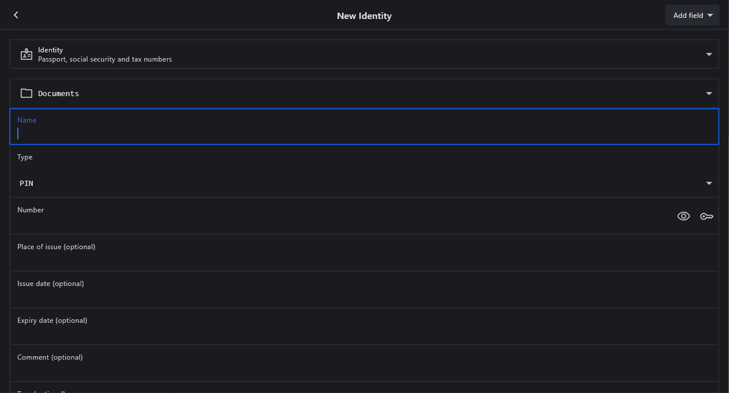Viewport: 729px width, 393px height.
Task: Click the identity card icon
Action: click(x=26, y=55)
